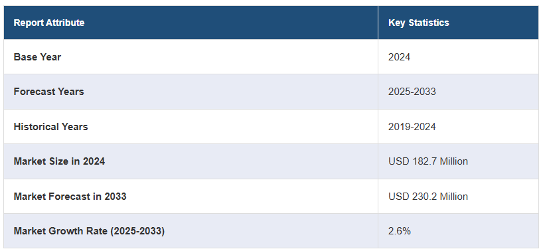The width and height of the screenshot is (543, 251).
Task: Select the Forecast Years label
Action: pyautogui.click(x=49, y=92)
